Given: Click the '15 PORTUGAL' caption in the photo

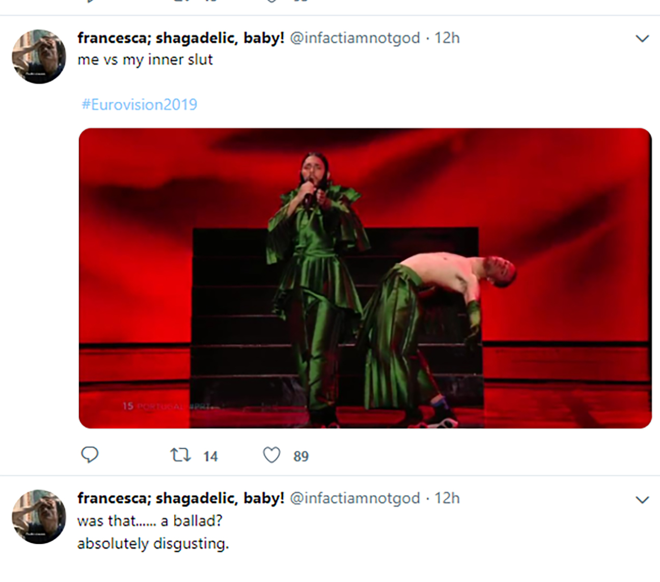Looking at the screenshot, I should click(x=152, y=406).
